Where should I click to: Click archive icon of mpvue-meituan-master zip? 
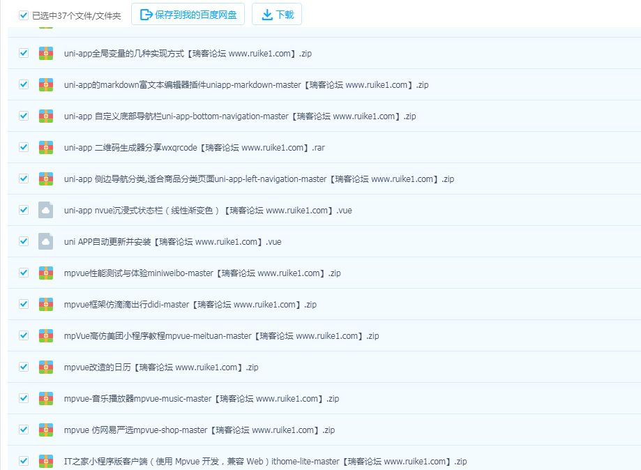click(46, 335)
